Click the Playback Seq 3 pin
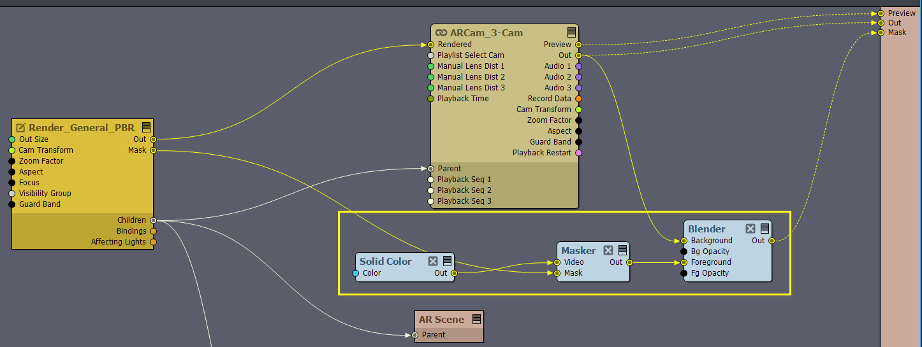The image size is (922, 347). pos(431,201)
